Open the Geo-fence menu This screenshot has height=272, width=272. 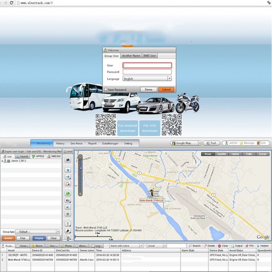click(x=76, y=143)
